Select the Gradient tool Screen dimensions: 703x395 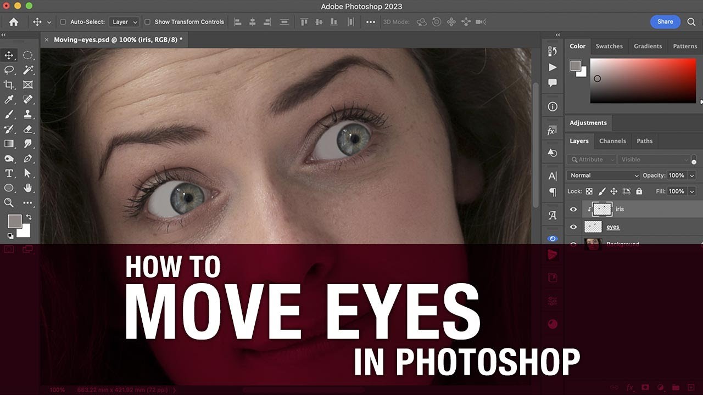(9, 144)
